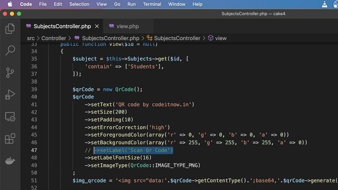
Task: Open the Extensions view icon
Action: coord(10,138)
